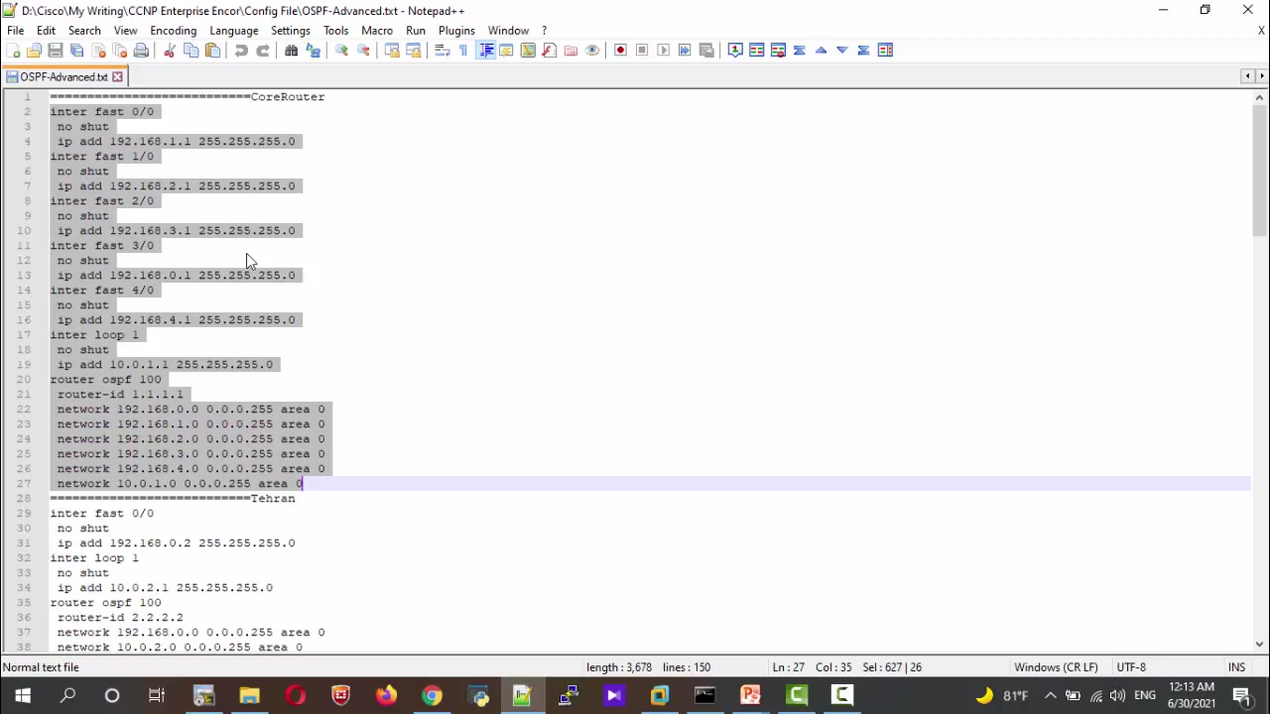Open the Window menu
Image resolution: width=1270 pixels, height=714 pixels.
508,31
